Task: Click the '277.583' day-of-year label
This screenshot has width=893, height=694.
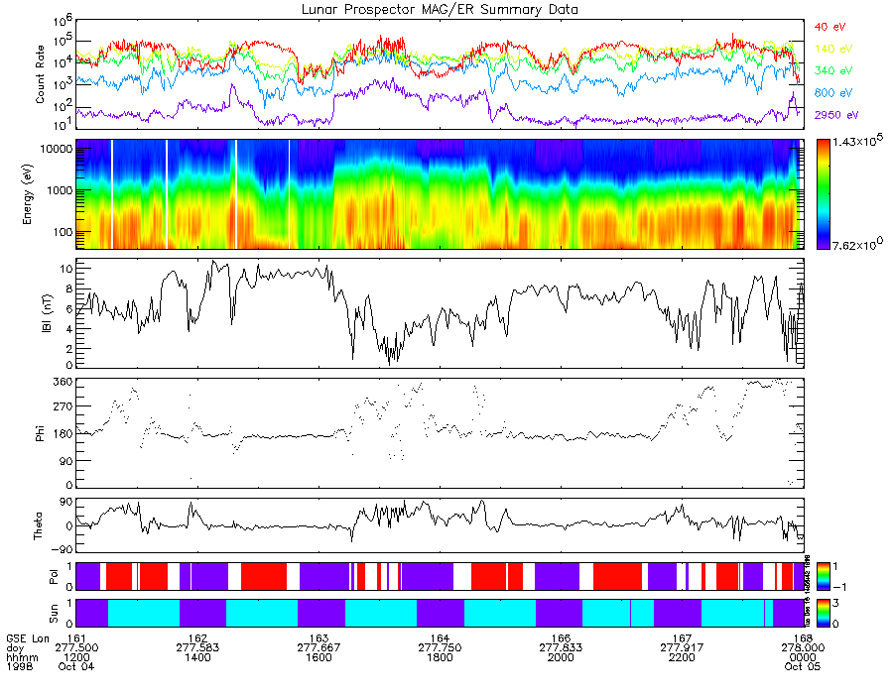Action: pyautogui.click(x=197, y=648)
